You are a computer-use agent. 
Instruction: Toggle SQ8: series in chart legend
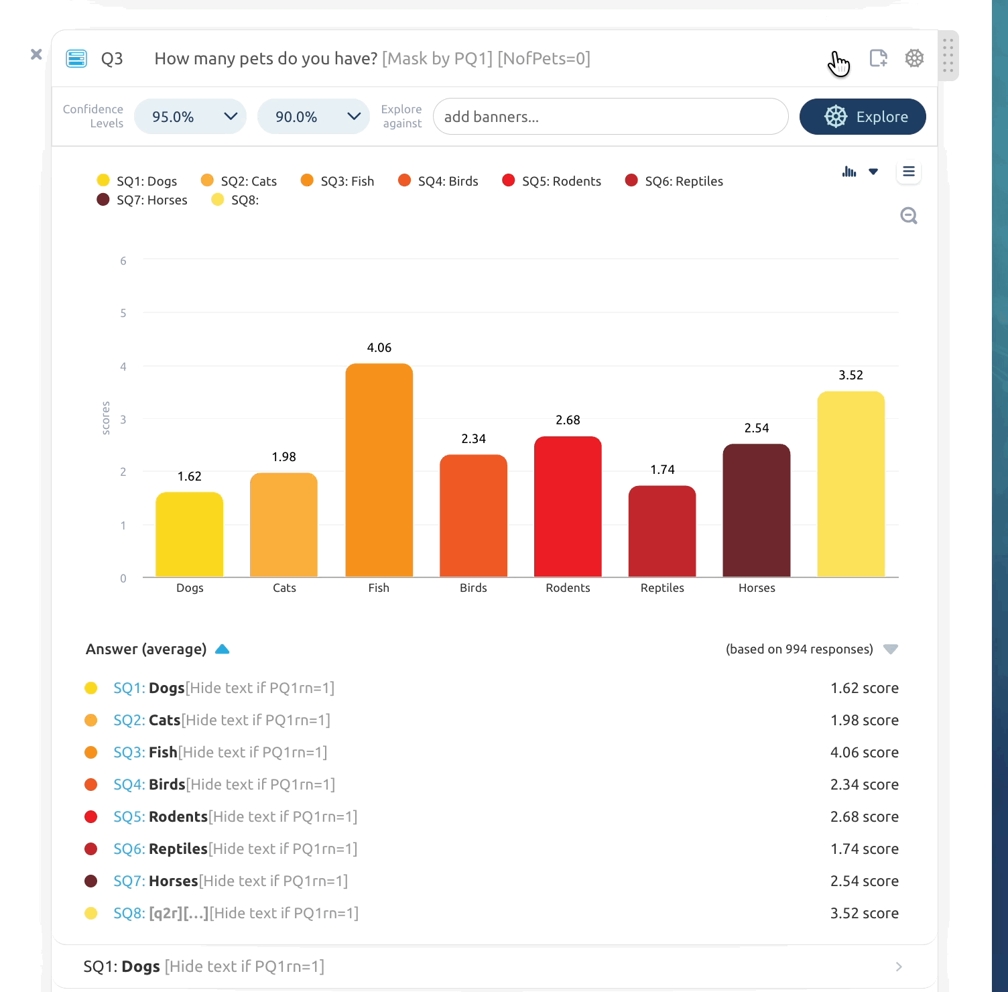coord(235,200)
